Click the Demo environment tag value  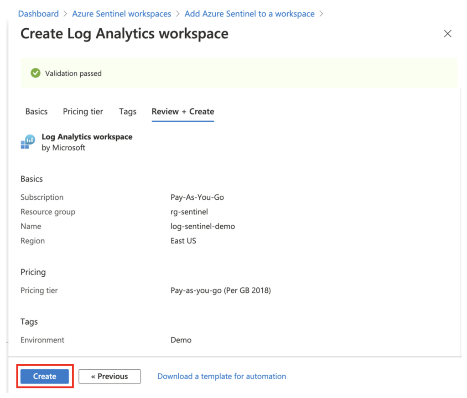coord(181,340)
